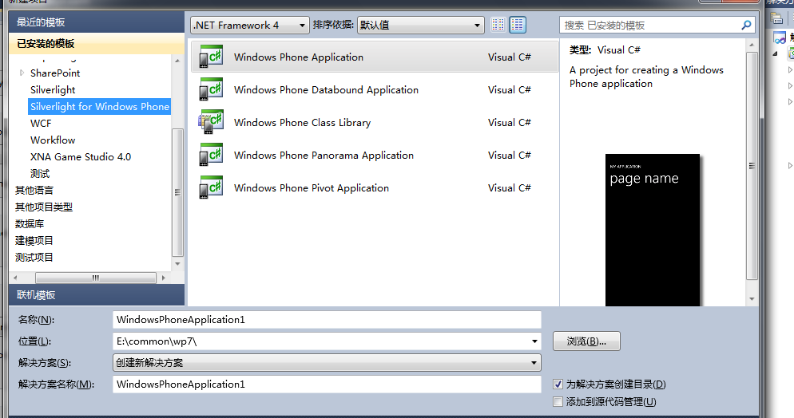Click the Windows Phone Class Library icon
Screen dimensions: 794x418
(x=211, y=122)
